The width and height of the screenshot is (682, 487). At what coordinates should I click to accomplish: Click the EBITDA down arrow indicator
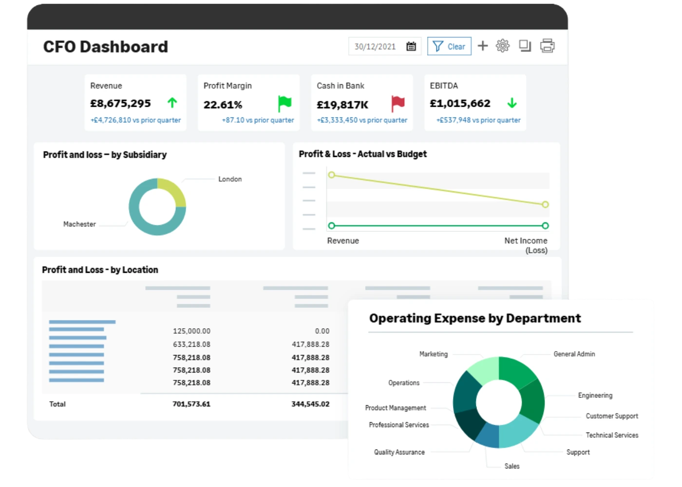coord(511,103)
